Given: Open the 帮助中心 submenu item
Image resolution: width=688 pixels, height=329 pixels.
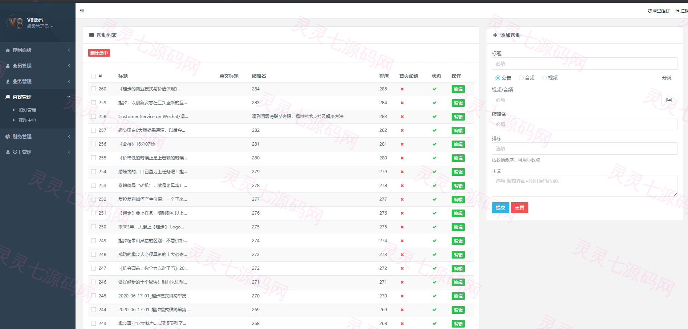Looking at the screenshot, I should tap(28, 120).
